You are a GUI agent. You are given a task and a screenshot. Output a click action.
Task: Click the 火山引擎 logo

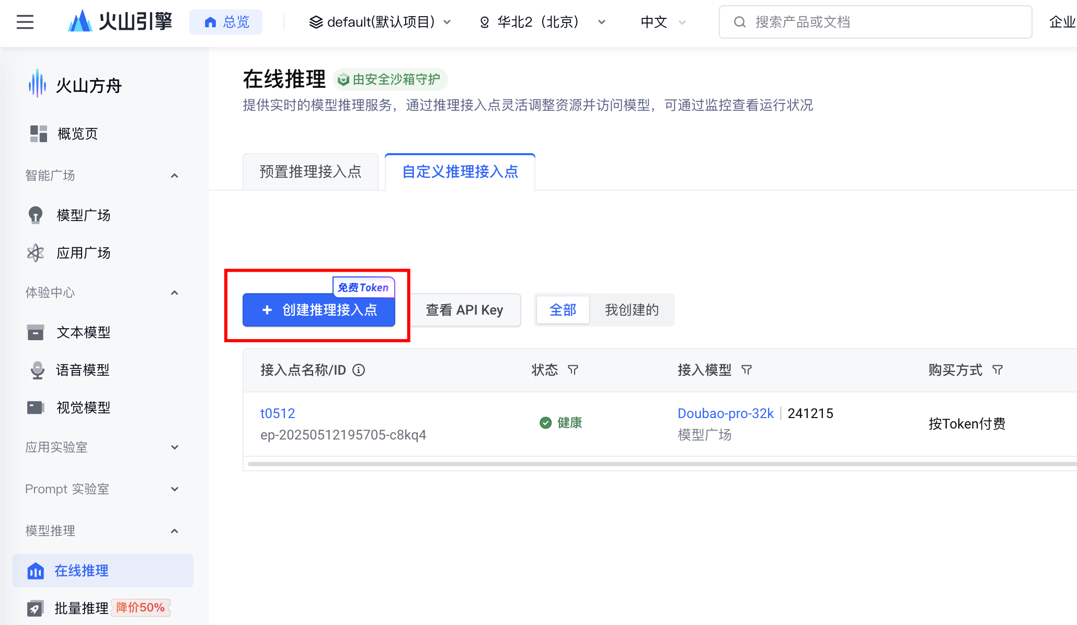(x=120, y=21)
